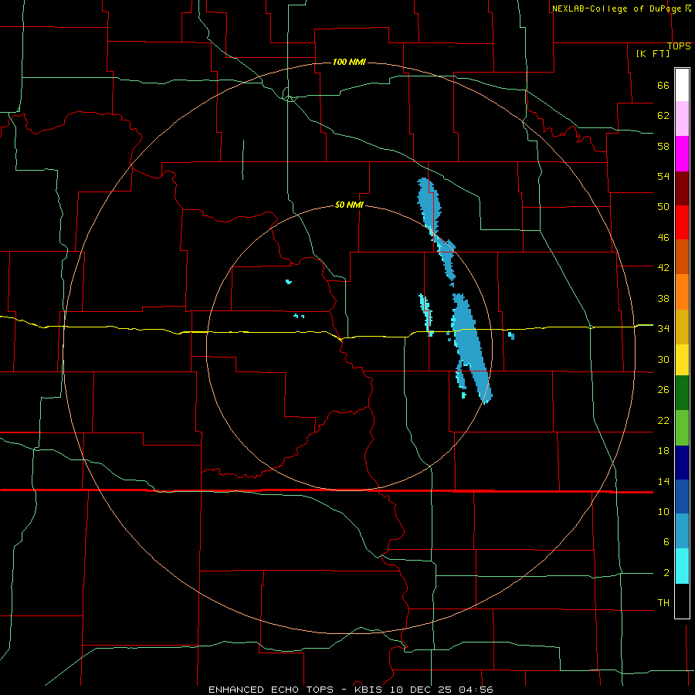Click the 'KBIS' radar site identifier

(x=370, y=690)
